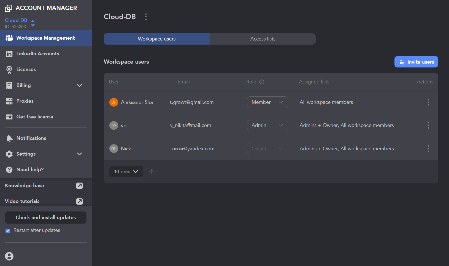Open the actions menu for Aleksandr Sha

pos(428,102)
